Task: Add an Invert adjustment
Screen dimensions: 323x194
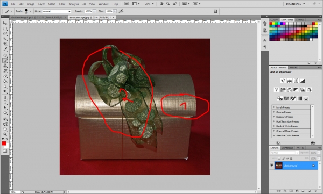Action: [280, 98]
